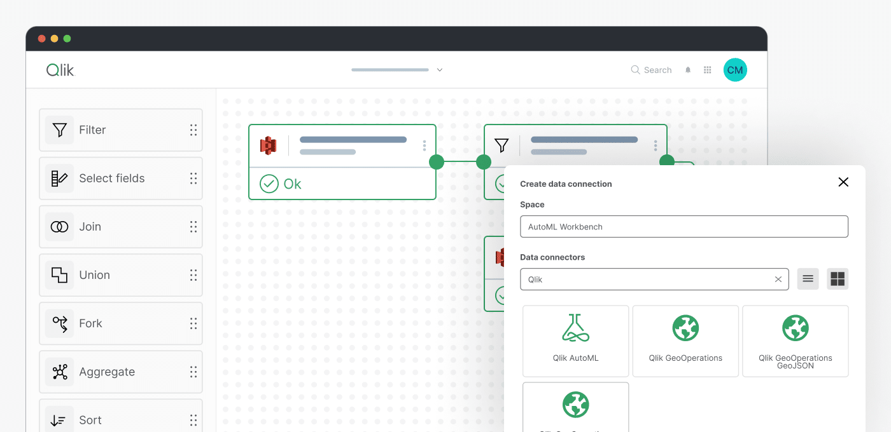Screen dimensions: 891x432
Task: Choose the Qlik GeoOperations GeoJSON tile
Action: (x=796, y=341)
